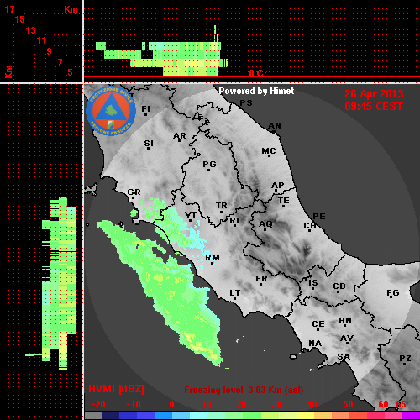Select the NA city label
The height and width of the screenshot is (420, 420).
point(315,343)
